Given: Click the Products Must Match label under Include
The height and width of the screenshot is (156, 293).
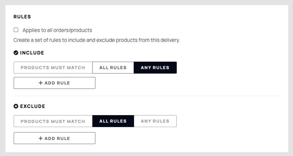Looking at the screenshot, I should tap(53, 68).
